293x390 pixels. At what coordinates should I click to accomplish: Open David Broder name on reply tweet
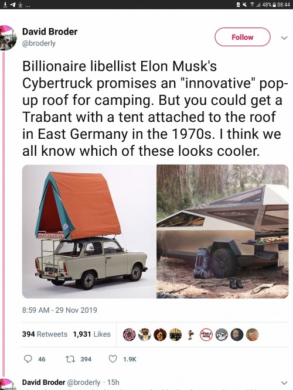(x=43, y=382)
